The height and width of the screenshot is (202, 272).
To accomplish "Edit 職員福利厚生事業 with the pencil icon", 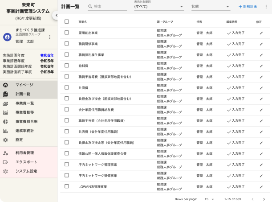I will pyautogui.click(x=261, y=55).
